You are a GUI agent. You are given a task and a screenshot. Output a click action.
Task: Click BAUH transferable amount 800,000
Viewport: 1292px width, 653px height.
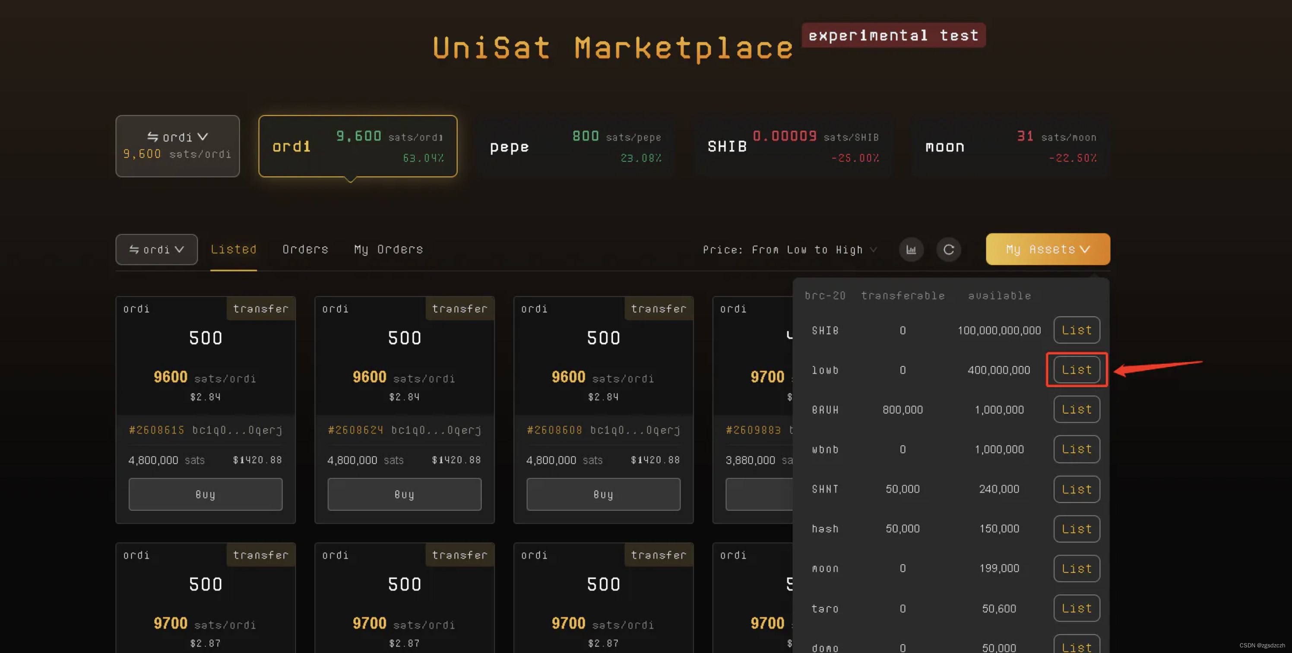(x=902, y=409)
